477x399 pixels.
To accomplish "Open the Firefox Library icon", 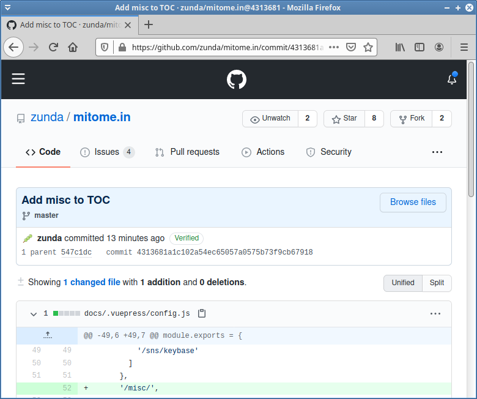I will coord(400,47).
